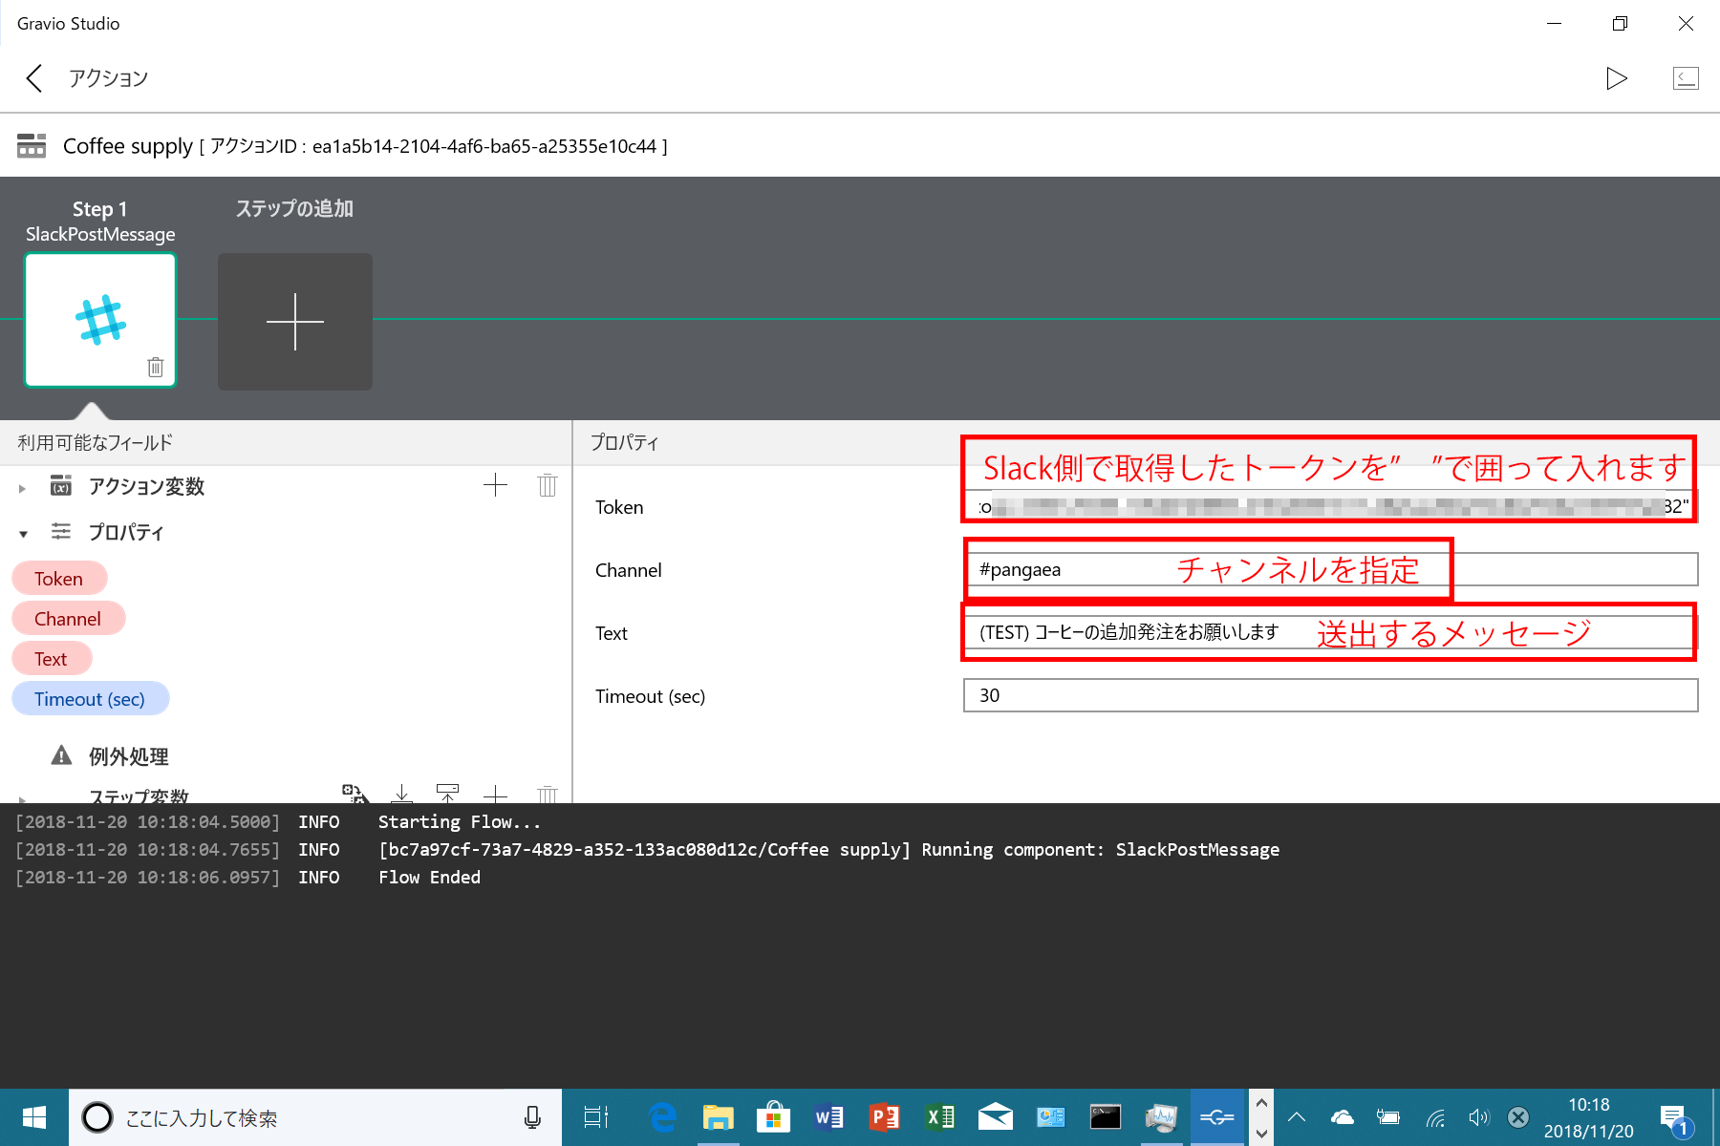Viewport: 1720px width, 1146px height.
Task: Toggle the log console panel icon
Action: click(1686, 78)
